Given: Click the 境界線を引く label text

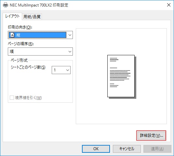Looking at the screenshot, I should click(28, 98).
